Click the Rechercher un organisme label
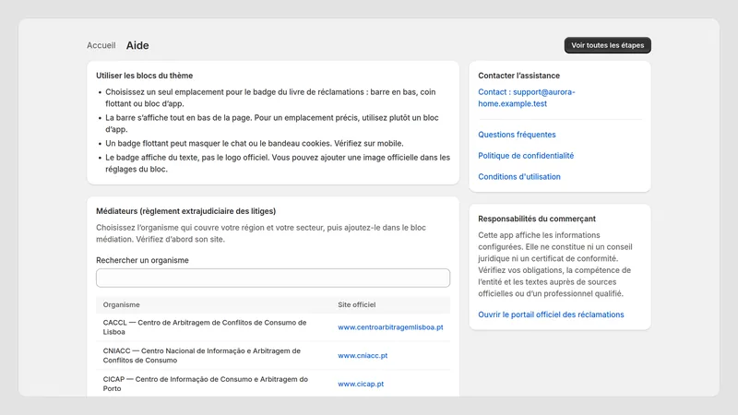Viewport: 738px width, 415px height. click(x=142, y=260)
